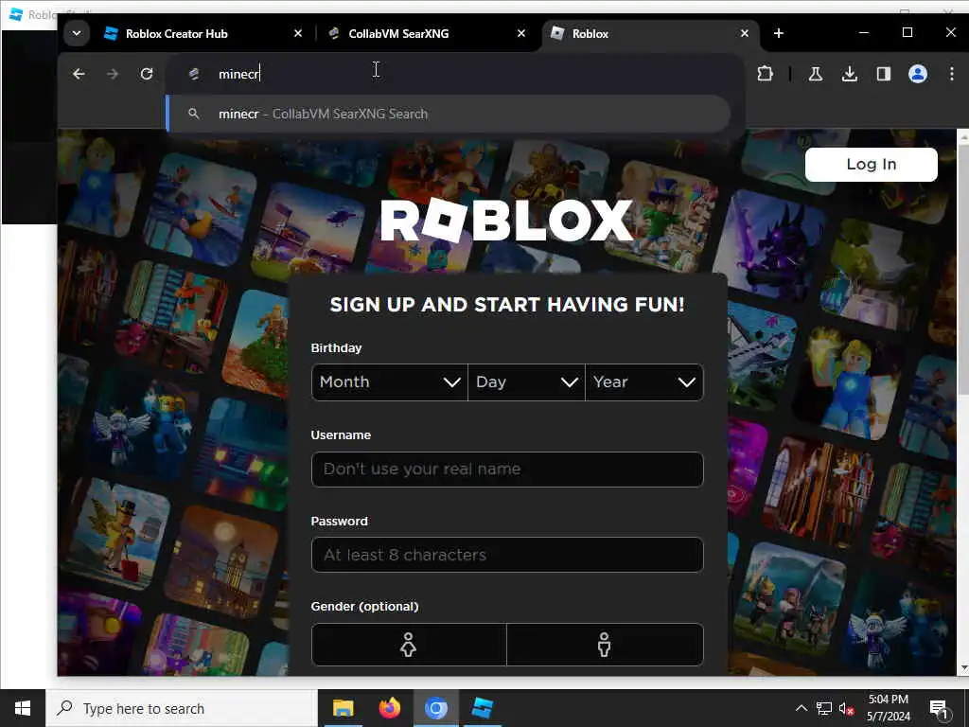Open File Explorer from the taskbar
Viewport: 969px width, 727px height.
point(343,708)
